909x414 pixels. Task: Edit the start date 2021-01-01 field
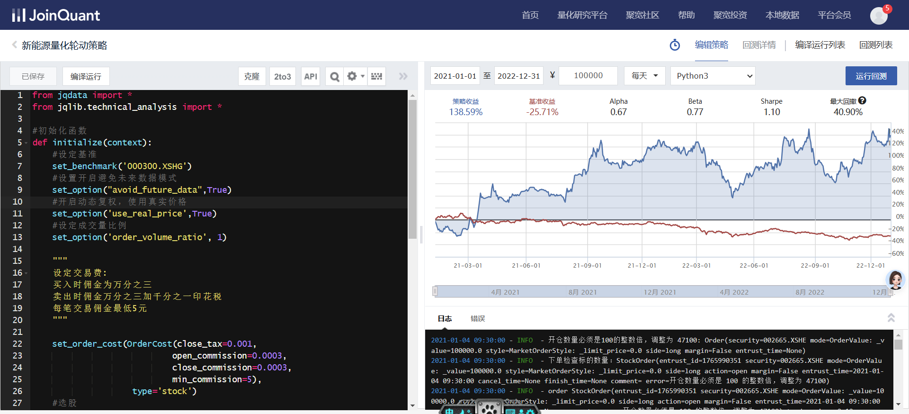tap(455, 76)
